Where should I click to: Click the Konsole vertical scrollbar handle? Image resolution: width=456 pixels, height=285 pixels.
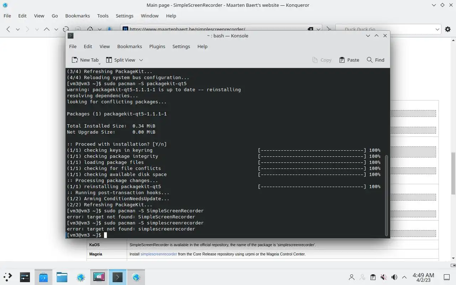pos(387,195)
